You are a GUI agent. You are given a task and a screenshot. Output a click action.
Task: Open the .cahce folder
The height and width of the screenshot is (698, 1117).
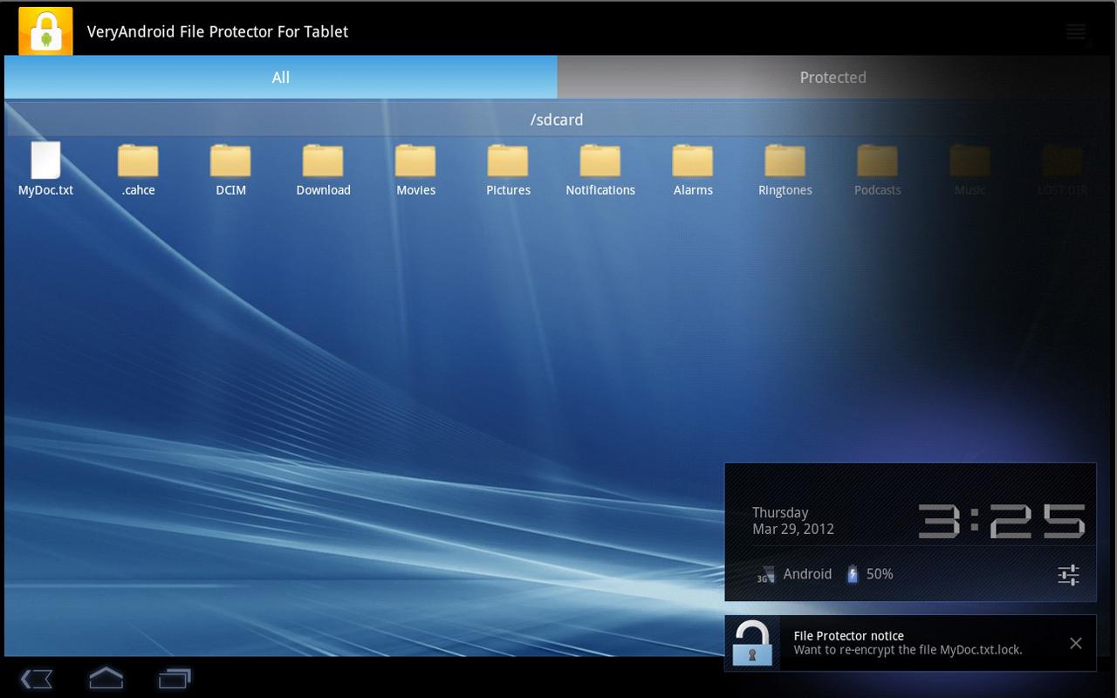[x=138, y=162]
